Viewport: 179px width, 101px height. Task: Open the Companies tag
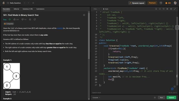[x=9, y=24]
